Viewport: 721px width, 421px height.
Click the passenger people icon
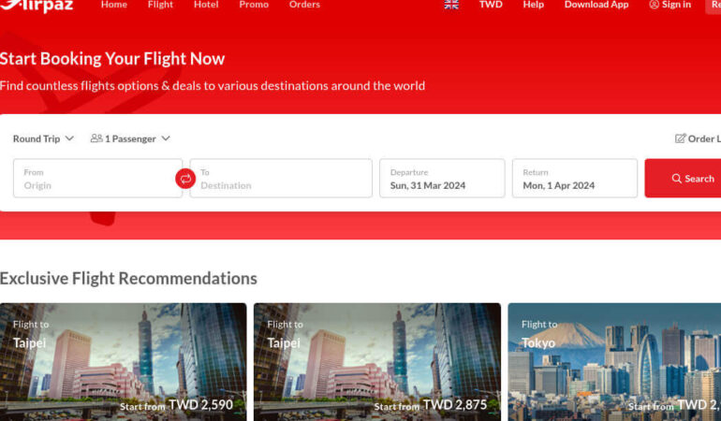[x=96, y=138]
